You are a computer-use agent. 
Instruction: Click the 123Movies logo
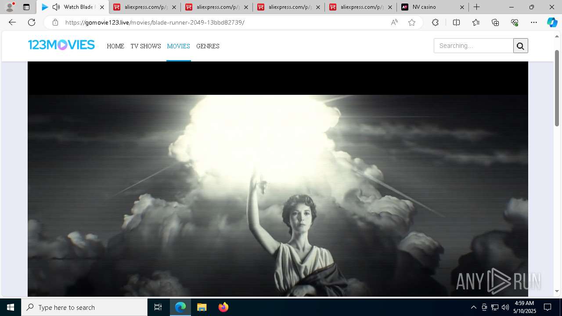61,45
